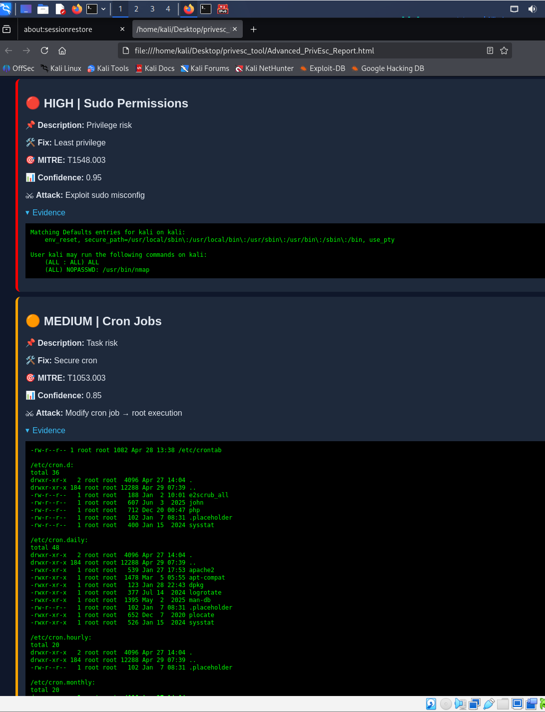Click the VirtualBox network status icon
Viewport: 545px width, 712px height.
[475, 704]
